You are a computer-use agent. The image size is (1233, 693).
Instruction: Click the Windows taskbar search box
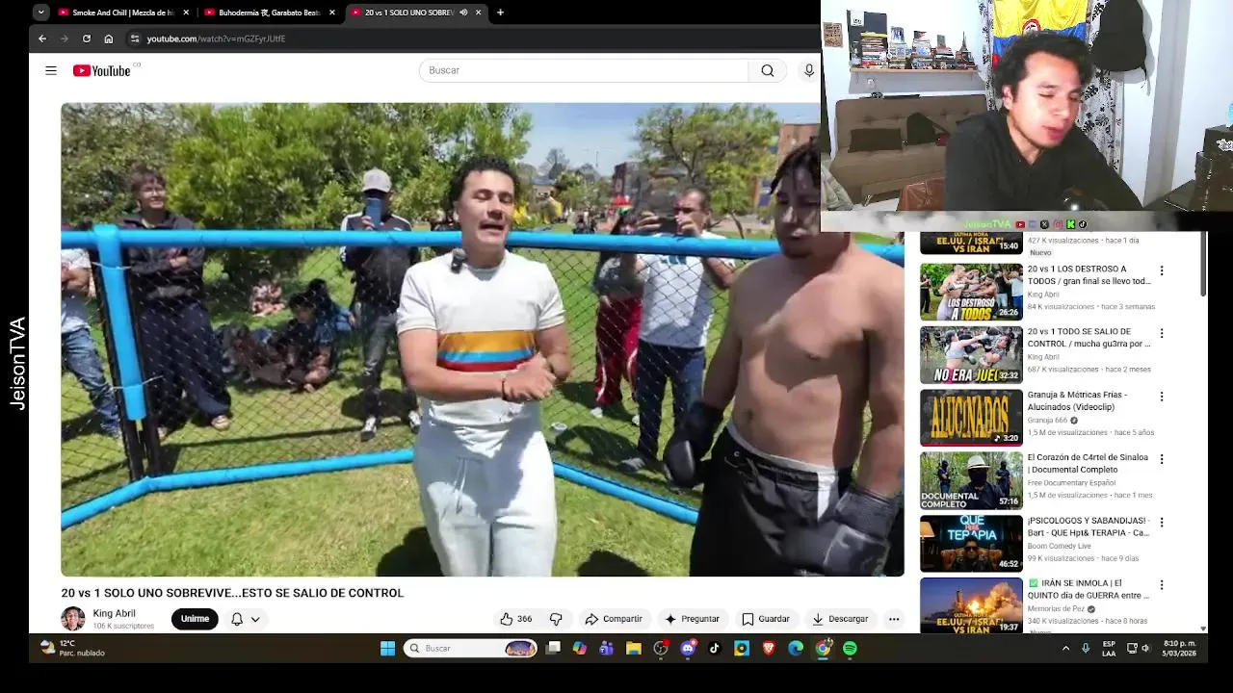click(x=470, y=649)
